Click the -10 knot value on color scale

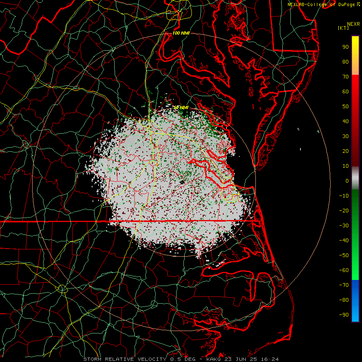coord(344,196)
